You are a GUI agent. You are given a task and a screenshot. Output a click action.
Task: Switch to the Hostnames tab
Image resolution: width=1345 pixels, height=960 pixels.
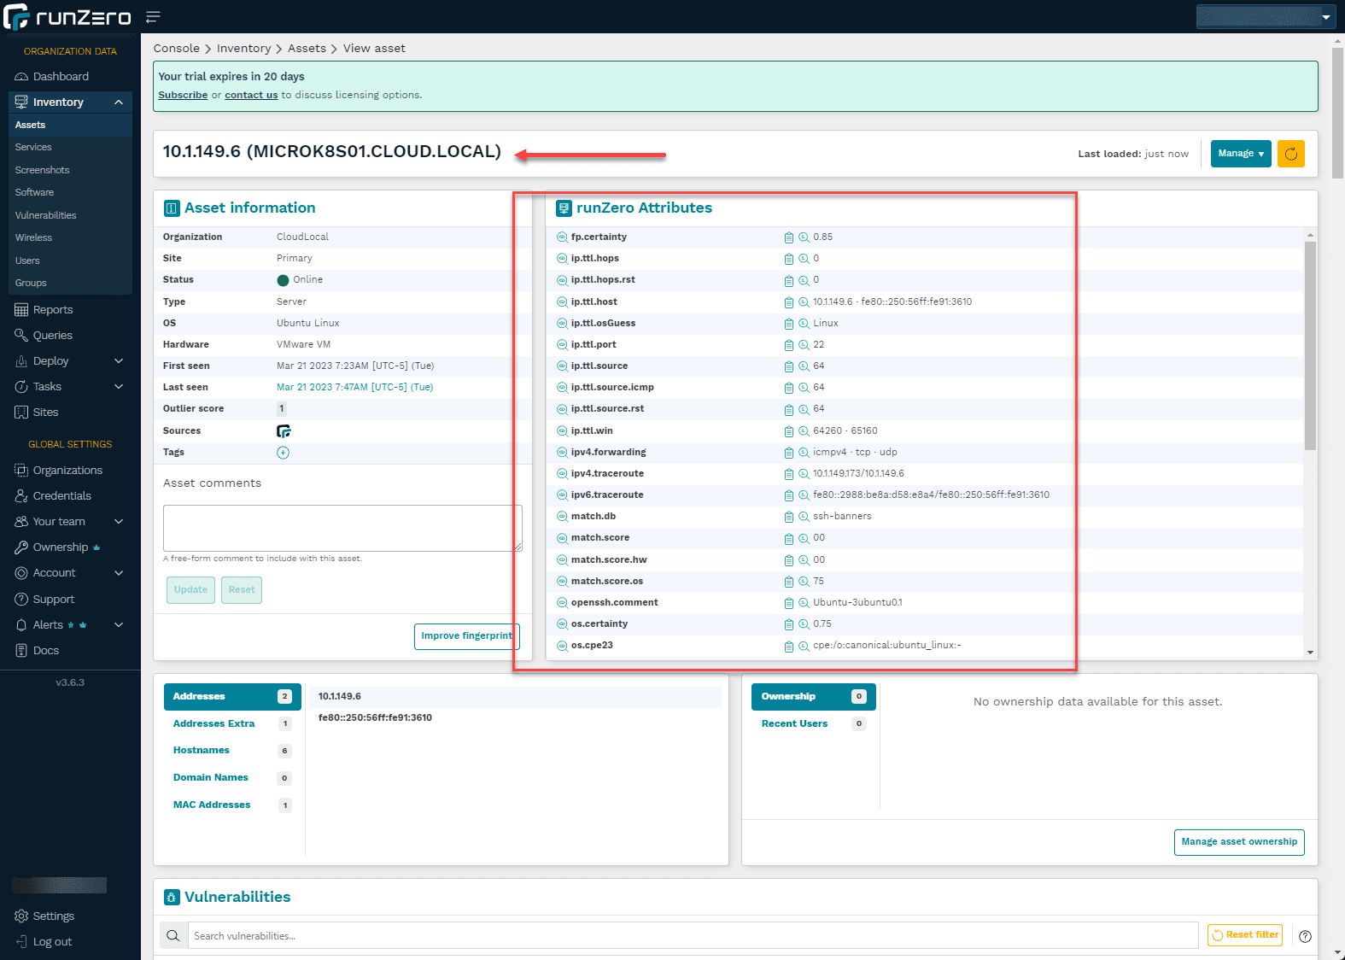[x=202, y=751]
